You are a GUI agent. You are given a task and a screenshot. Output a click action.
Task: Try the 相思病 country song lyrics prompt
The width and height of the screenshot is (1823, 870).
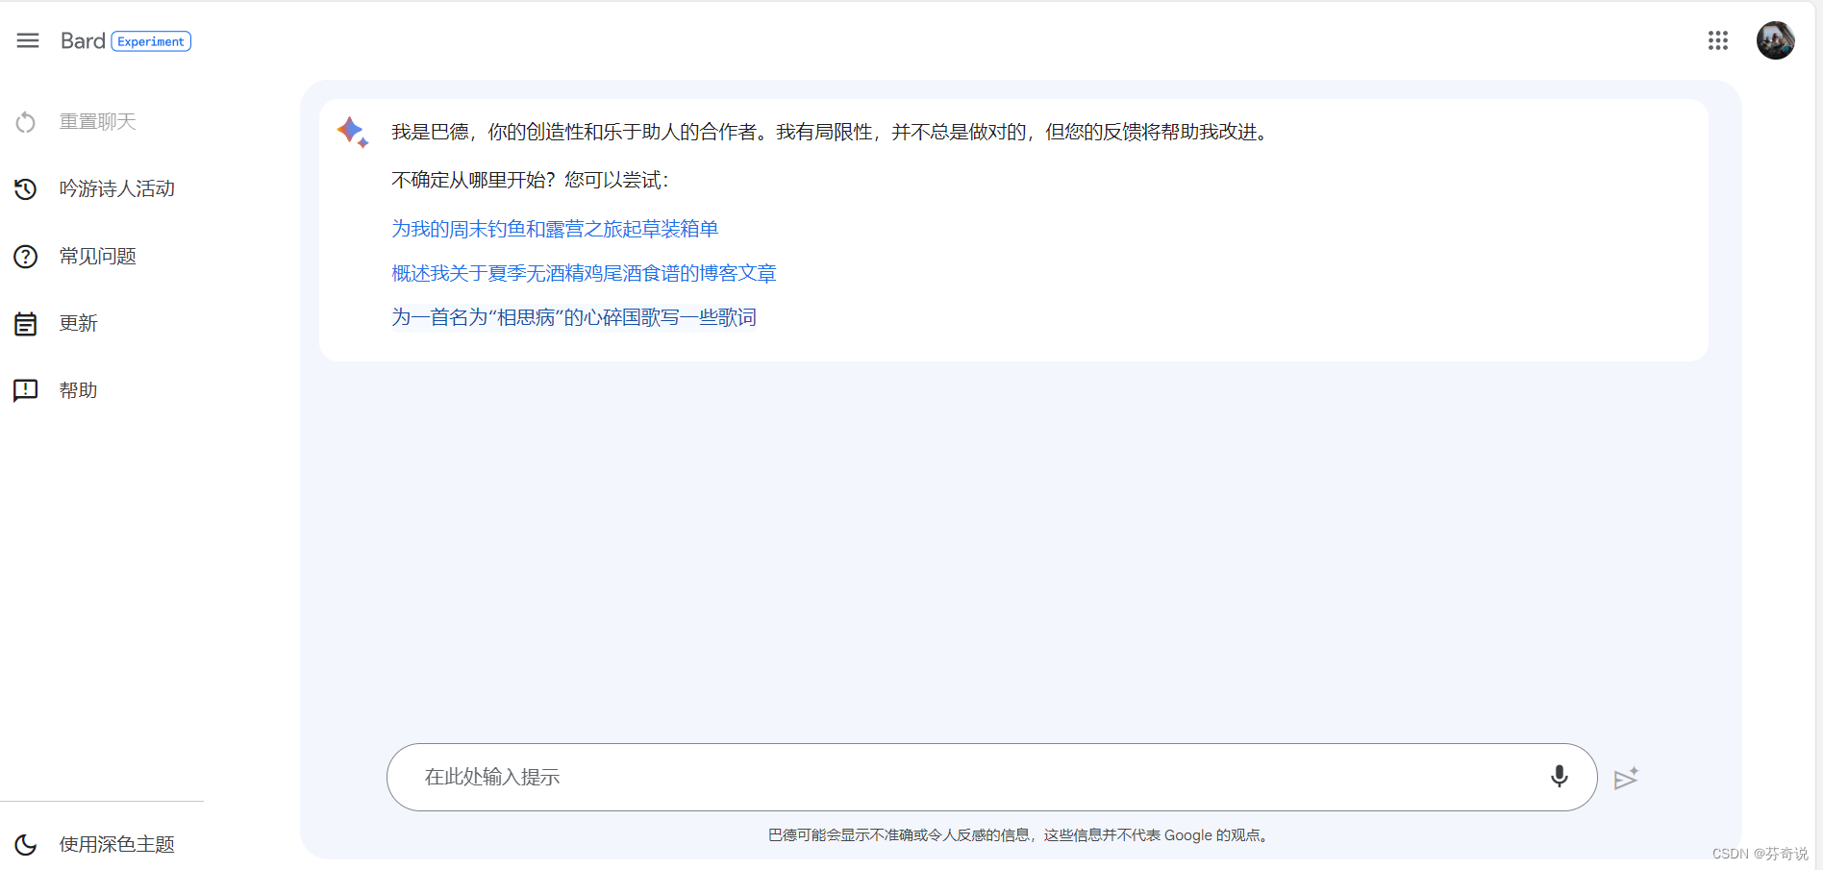(574, 317)
